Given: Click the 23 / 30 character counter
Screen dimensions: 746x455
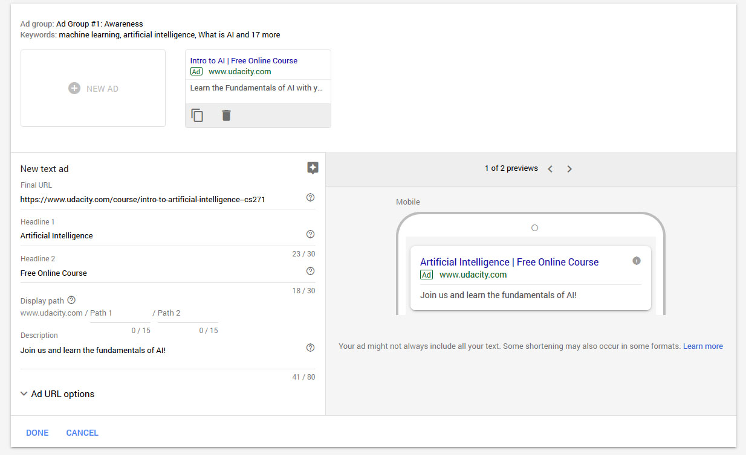Looking at the screenshot, I should 303,254.
